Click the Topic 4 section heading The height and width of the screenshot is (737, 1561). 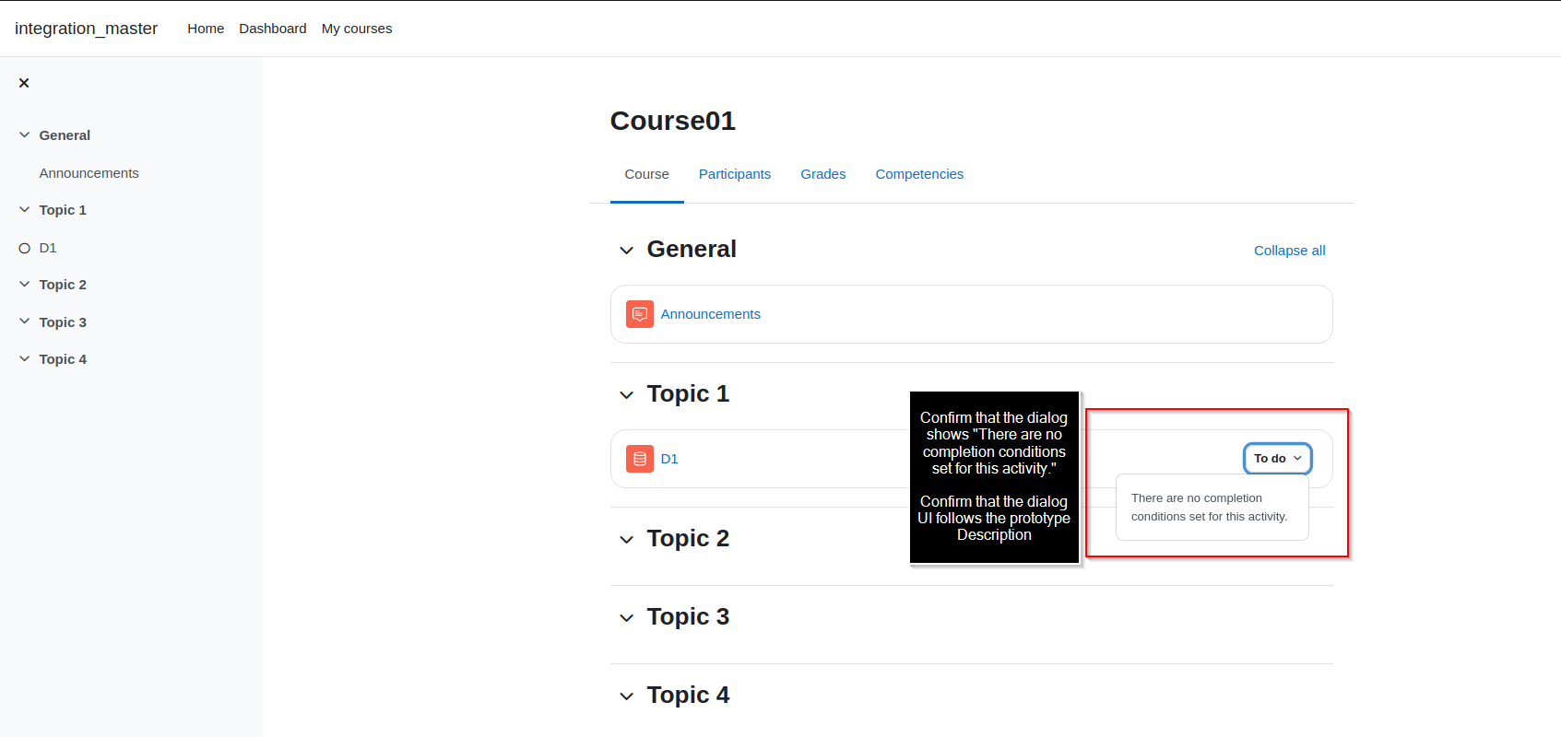(688, 696)
